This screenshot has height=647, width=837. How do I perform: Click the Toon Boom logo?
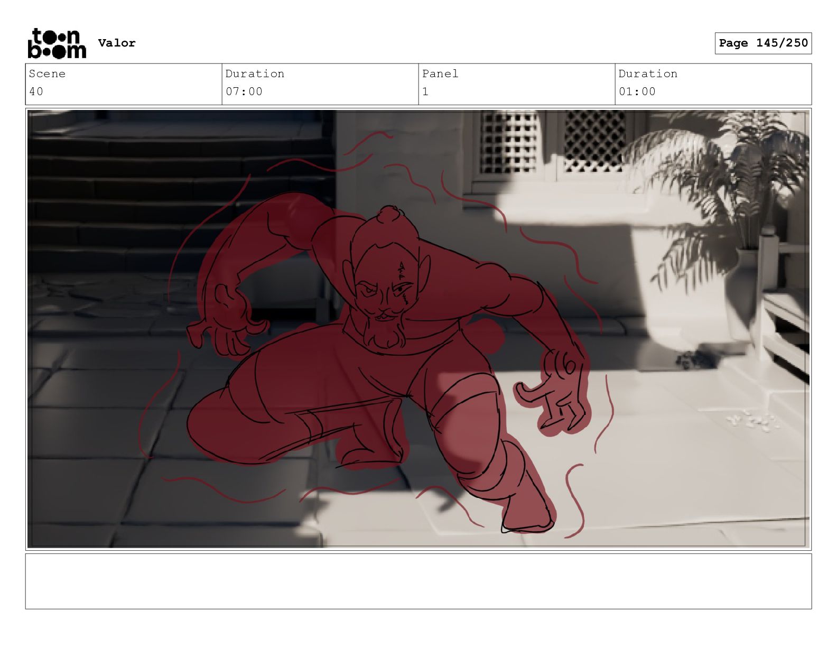pos(57,43)
